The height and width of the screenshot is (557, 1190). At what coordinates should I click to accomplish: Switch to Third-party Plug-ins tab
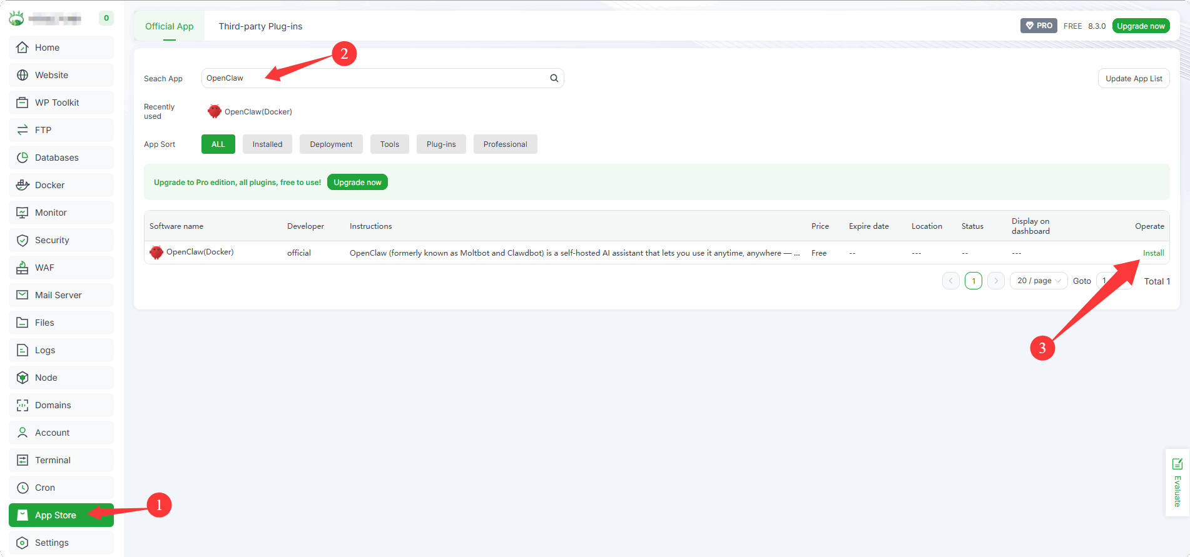pyautogui.click(x=260, y=26)
